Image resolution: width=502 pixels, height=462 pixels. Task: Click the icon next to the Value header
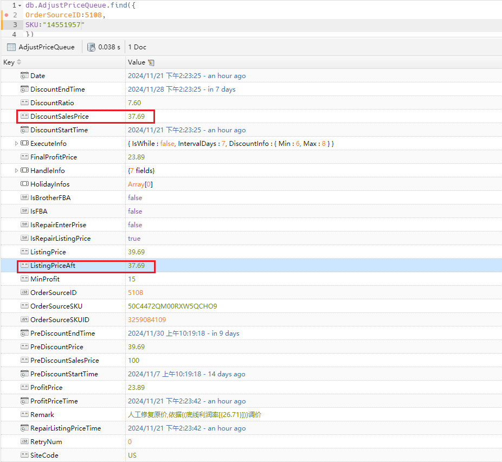(151, 62)
